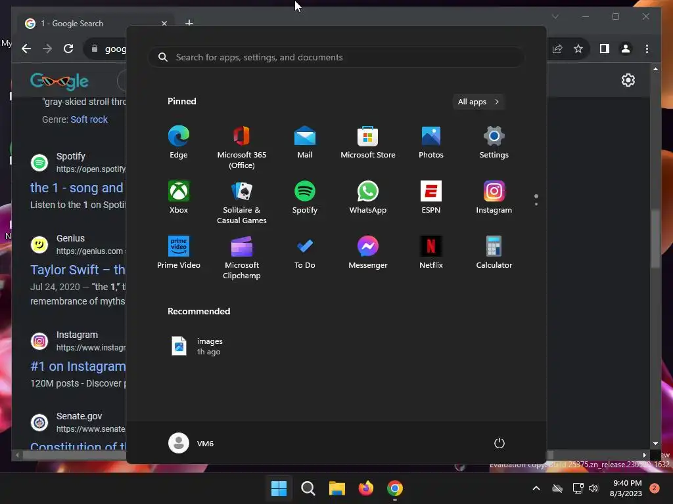The height and width of the screenshot is (504, 673).
Task: Follow the Soft rock genre link
Action: tap(89, 119)
